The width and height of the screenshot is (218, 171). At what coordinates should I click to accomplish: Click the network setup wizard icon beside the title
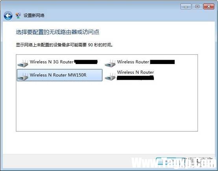pos(18,16)
